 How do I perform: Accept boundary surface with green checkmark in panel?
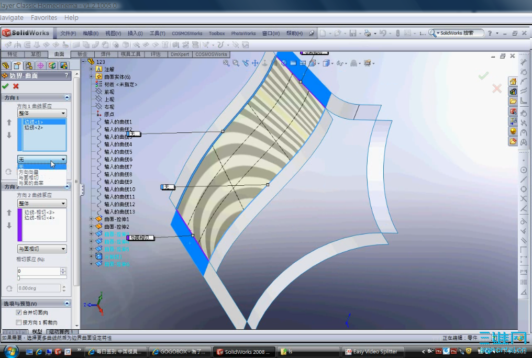click(x=5, y=86)
